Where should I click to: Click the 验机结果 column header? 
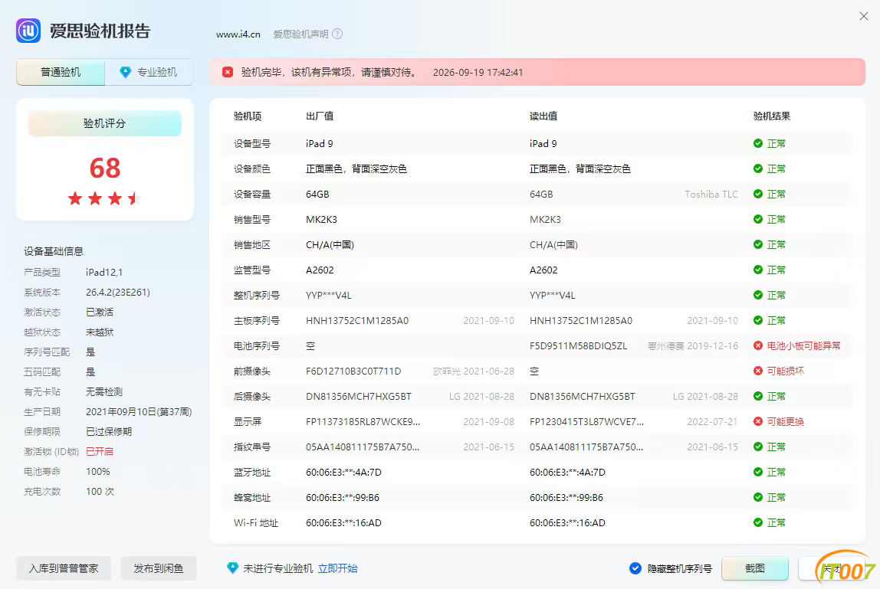(x=772, y=116)
